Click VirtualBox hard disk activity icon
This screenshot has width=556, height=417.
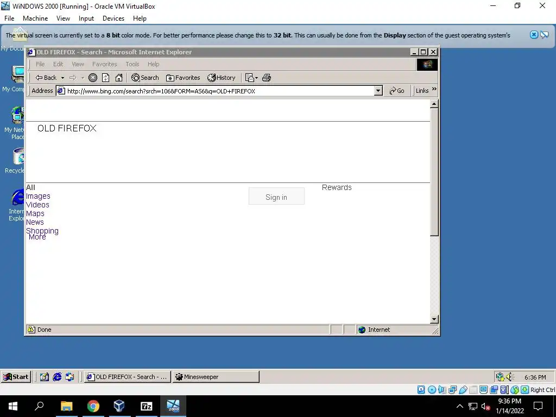[x=421, y=390]
